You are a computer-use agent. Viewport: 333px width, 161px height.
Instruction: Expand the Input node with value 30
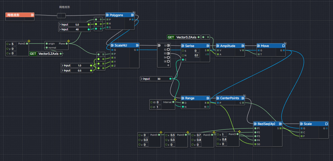[142, 79]
